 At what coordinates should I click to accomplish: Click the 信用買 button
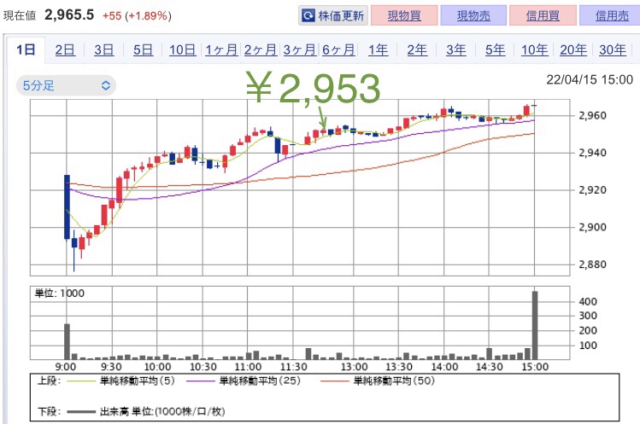point(543,15)
